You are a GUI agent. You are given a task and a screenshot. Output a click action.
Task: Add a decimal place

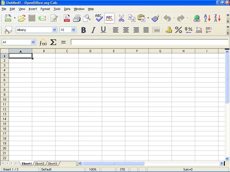(x=199, y=30)
